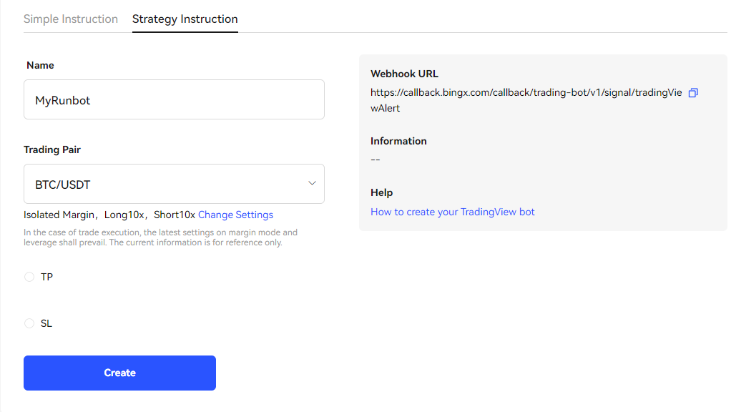Screen dimensions: 731x412
Task: Click the grey margin mode disclaimer note
Action: (x=160, y=237)
